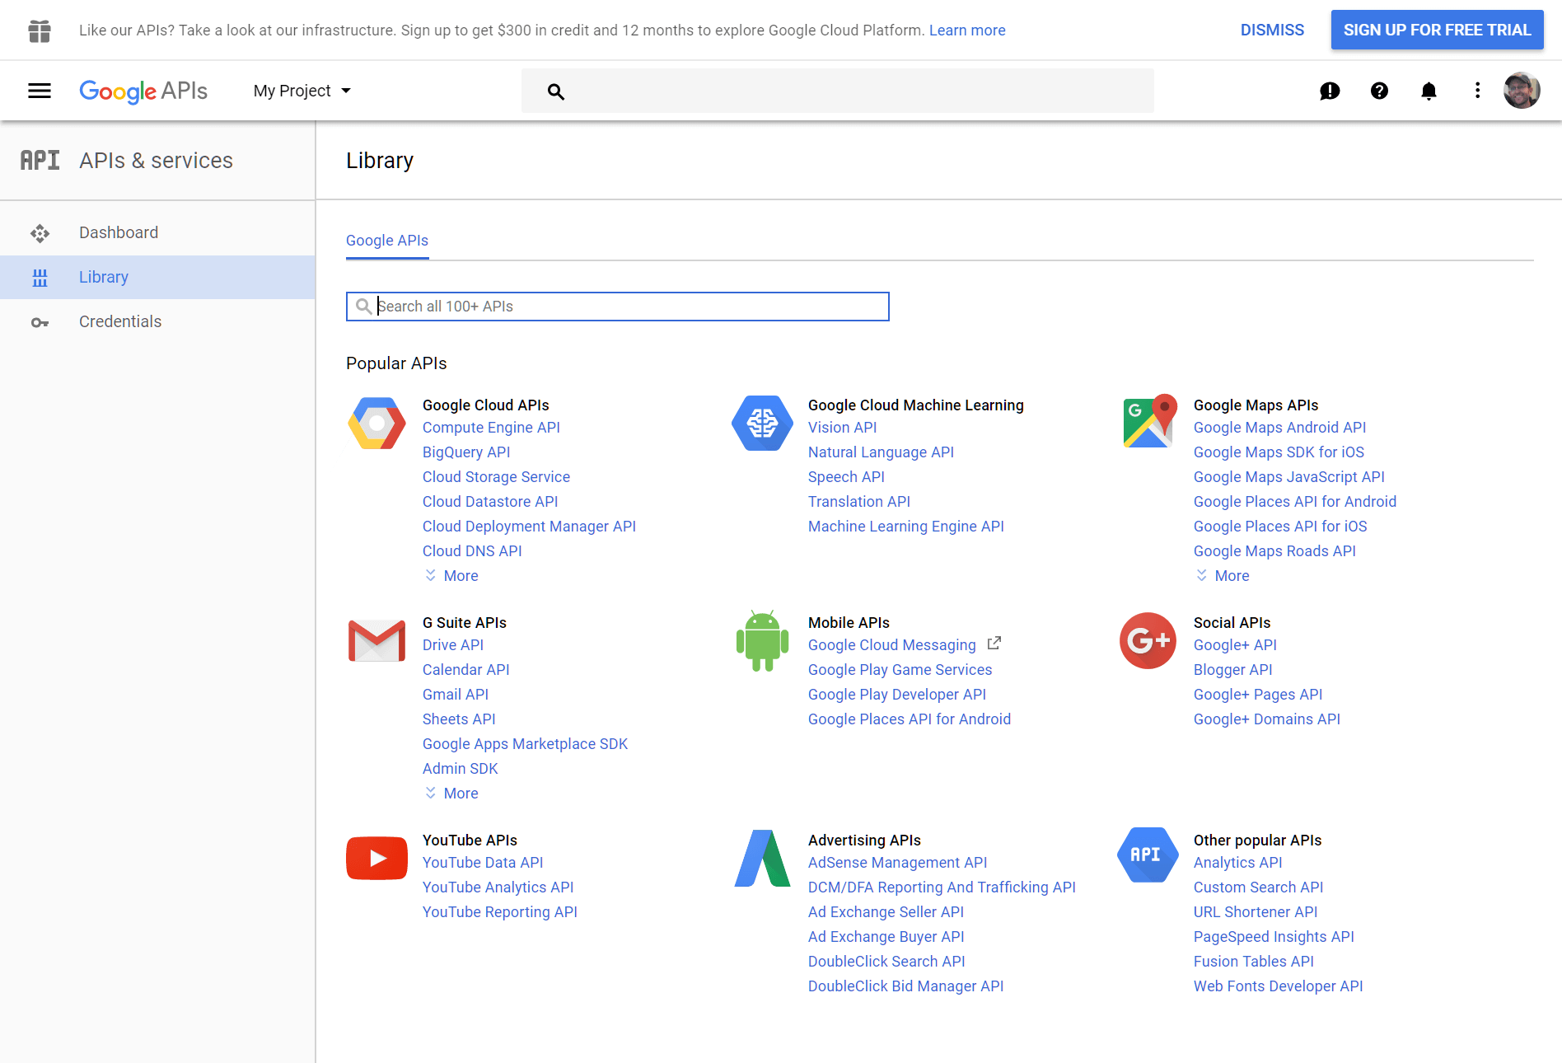Viewport: 1562px width, 1063px height.
Task: Open Gmail API link
Action: click(x=456, y=695)
